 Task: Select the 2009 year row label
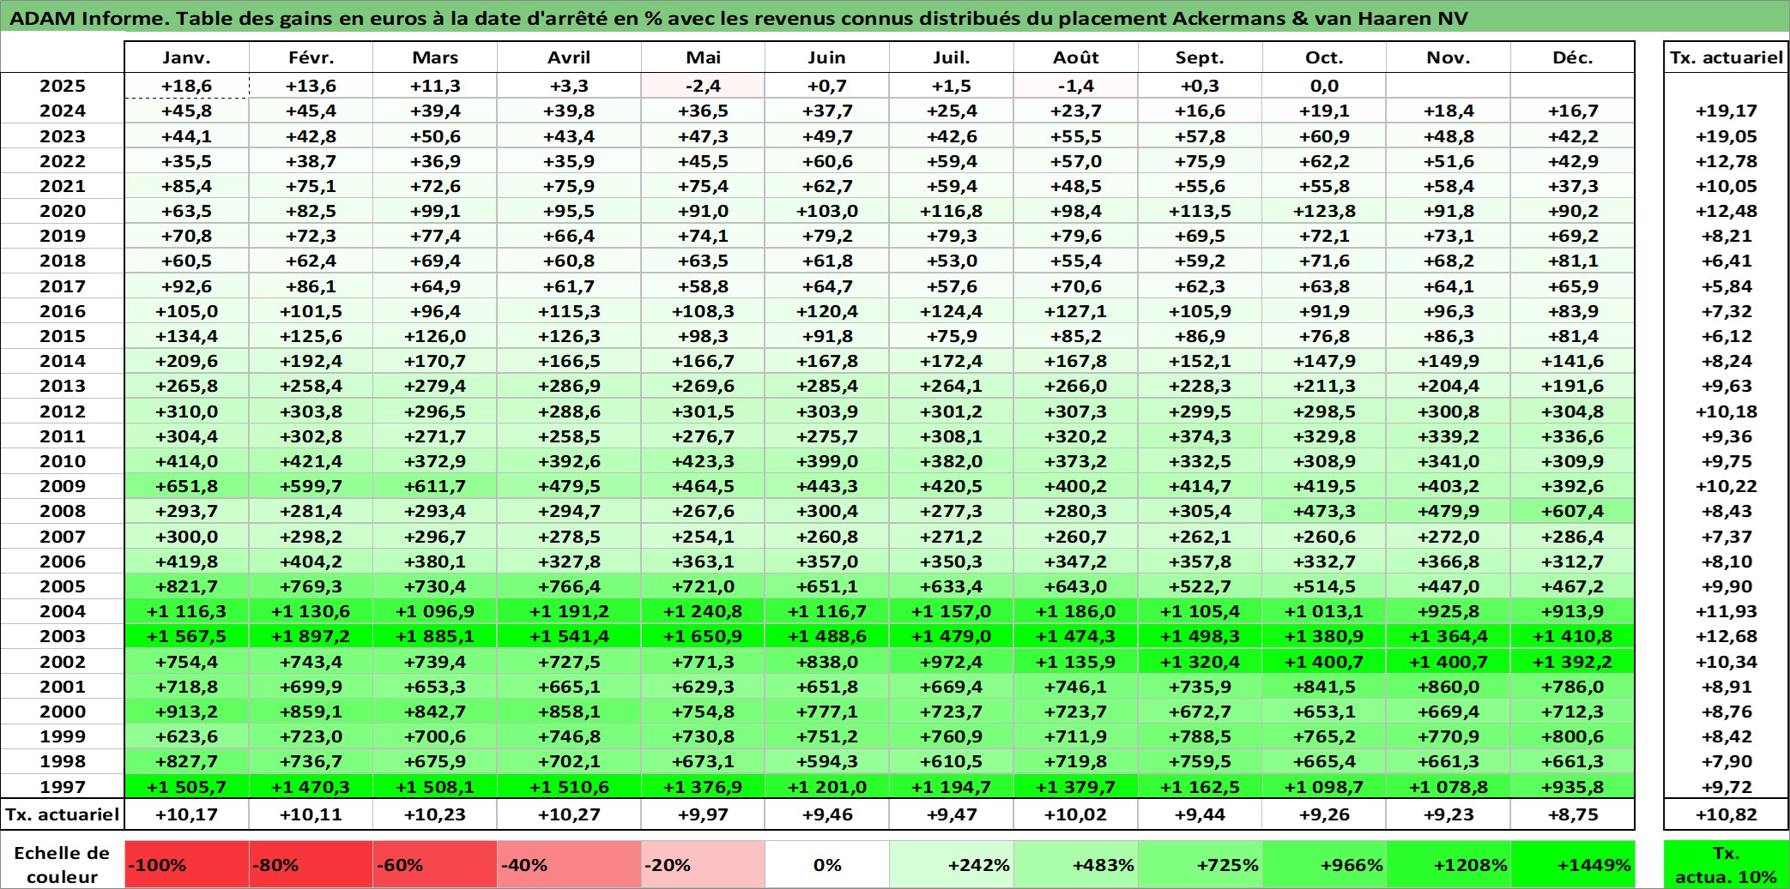[x=63, y=486]
